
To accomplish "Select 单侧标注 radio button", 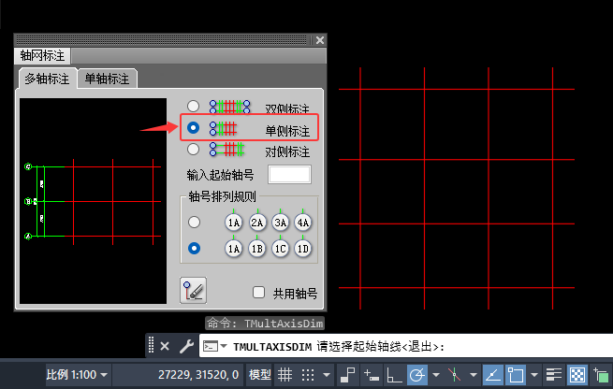I will pyautogui.click(x=193, y=128).
